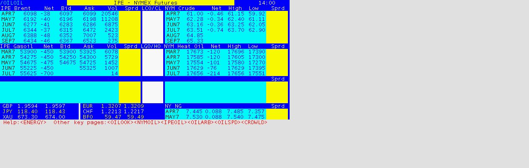Open the <OILSPD> spreads page
The height and width of the screenshot is (168, 529).
coord(228,122)
